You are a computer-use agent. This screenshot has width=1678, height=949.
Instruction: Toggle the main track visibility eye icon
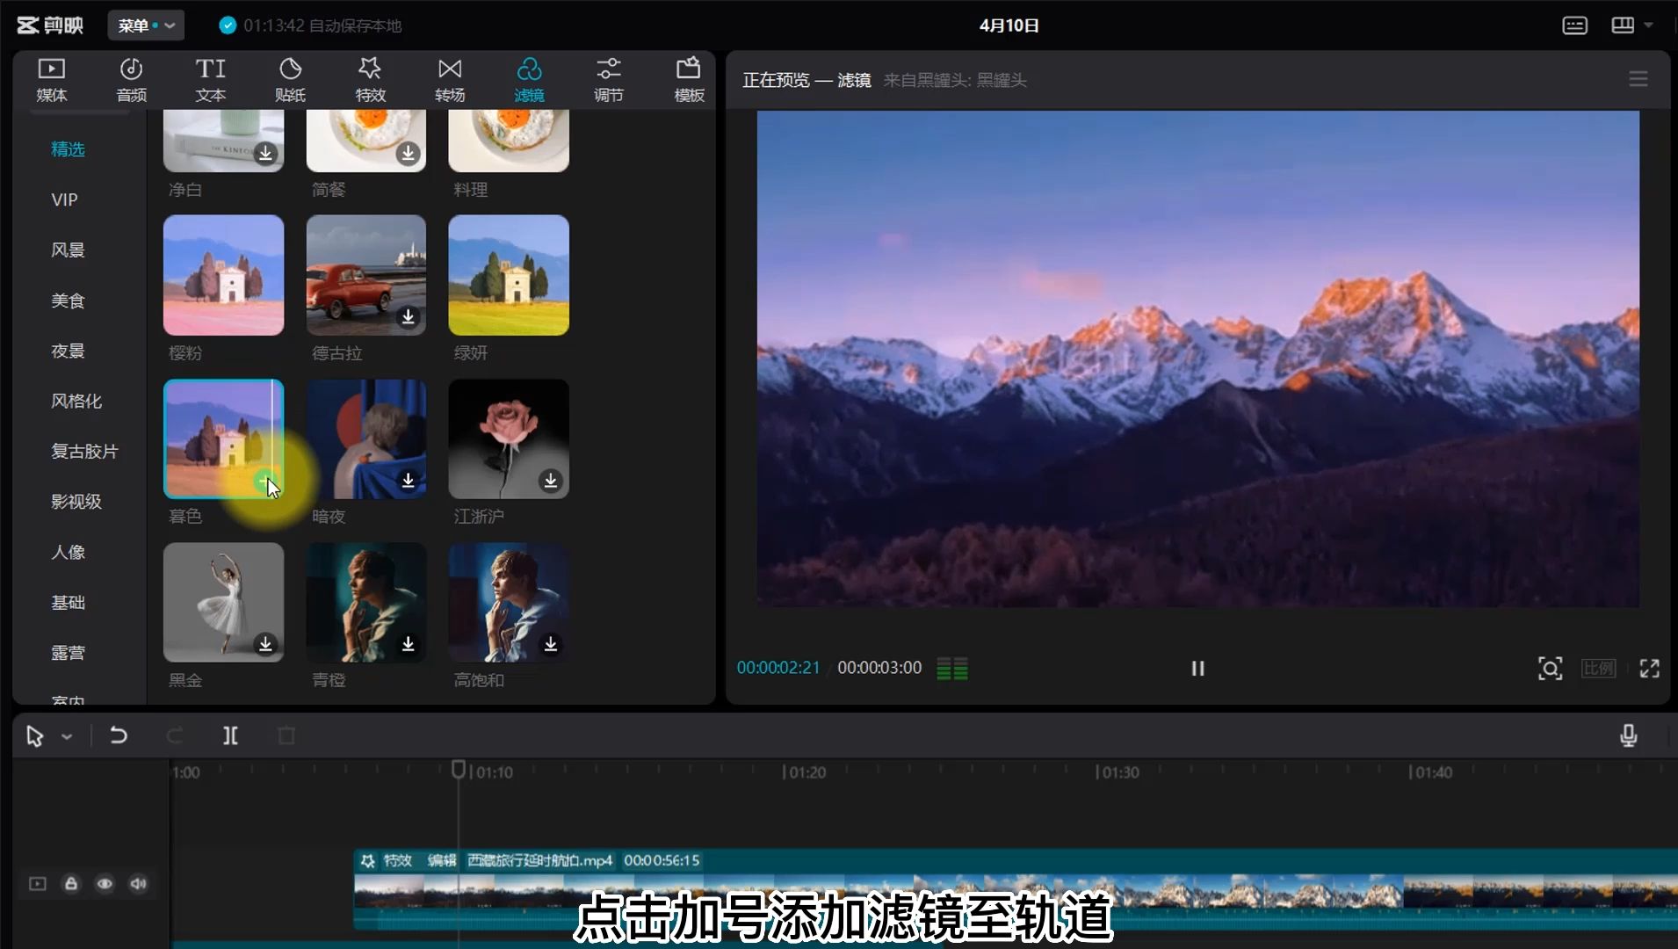point(105,884)
